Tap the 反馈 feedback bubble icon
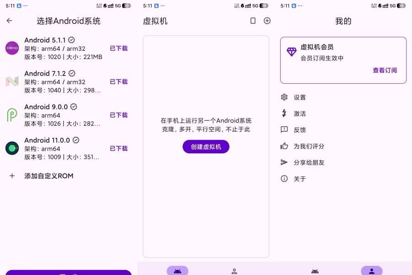 click(x=284, y=129)
